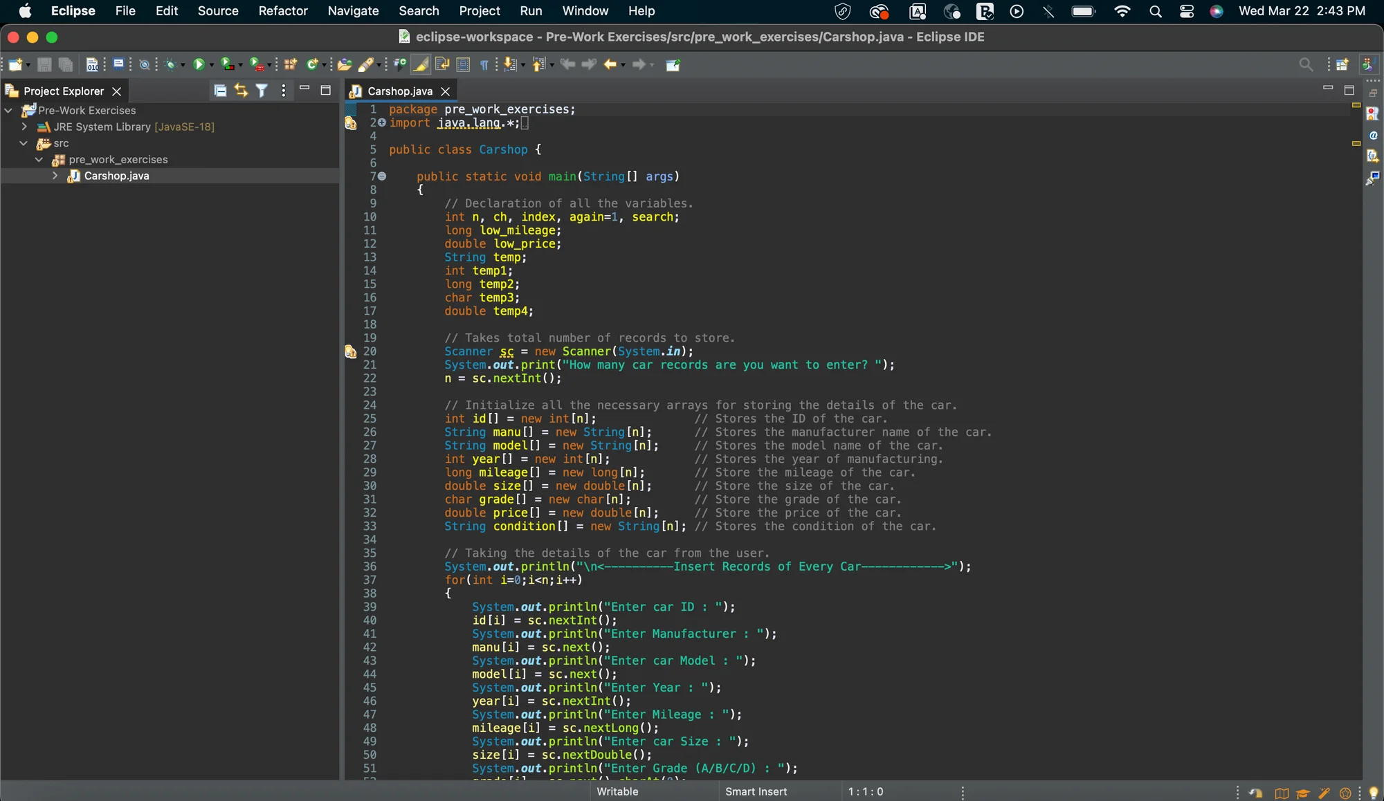Open the Run button dropdown arrow

(x=212, y=65)
